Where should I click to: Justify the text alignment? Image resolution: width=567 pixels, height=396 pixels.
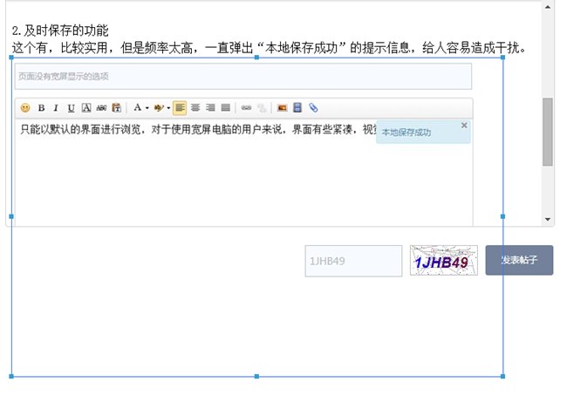pyautogui.click(x=225, y=108)
